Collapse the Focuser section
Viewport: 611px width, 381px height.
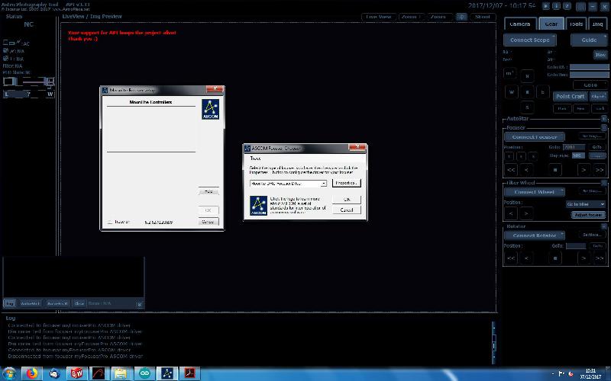click(x=604, y=127)
